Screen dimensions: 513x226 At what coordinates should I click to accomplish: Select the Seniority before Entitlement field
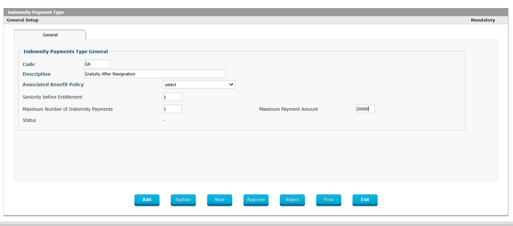click(x=172, y=97)
